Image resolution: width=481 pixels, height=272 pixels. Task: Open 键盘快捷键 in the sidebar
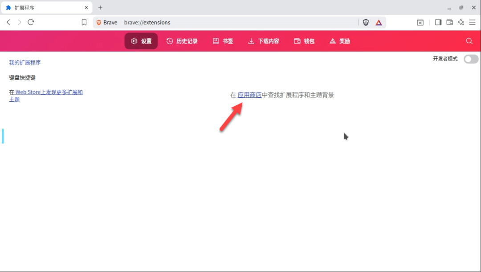tap(22, 77)
